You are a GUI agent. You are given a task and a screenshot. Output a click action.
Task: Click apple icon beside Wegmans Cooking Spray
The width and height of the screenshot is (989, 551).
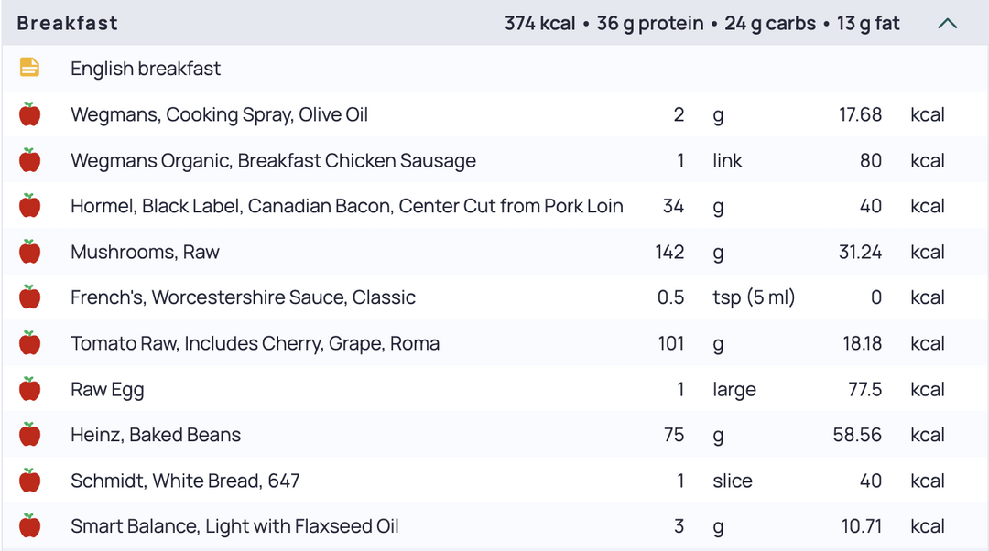click(x=29, y=114)
